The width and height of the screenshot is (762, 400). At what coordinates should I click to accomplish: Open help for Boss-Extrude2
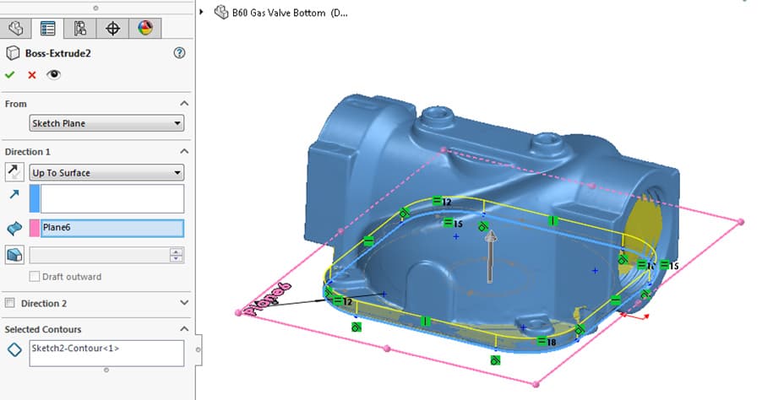[179, 53]
